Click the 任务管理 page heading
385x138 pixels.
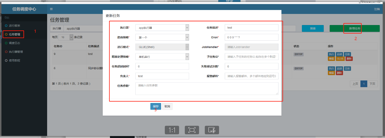(59, 20)
